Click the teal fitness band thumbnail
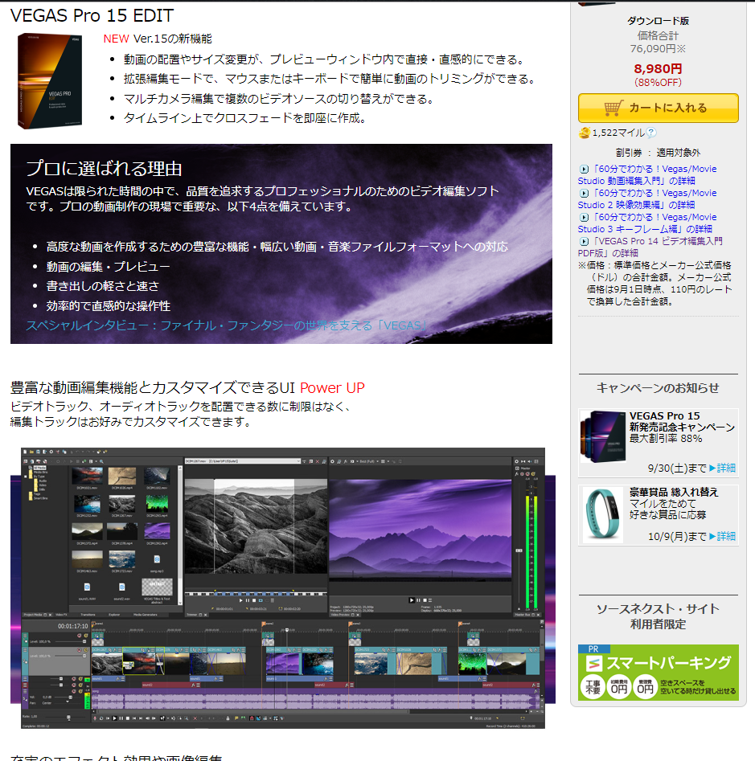Image resolution: width=755 pixels, height=761 pixels. [602, 515]
